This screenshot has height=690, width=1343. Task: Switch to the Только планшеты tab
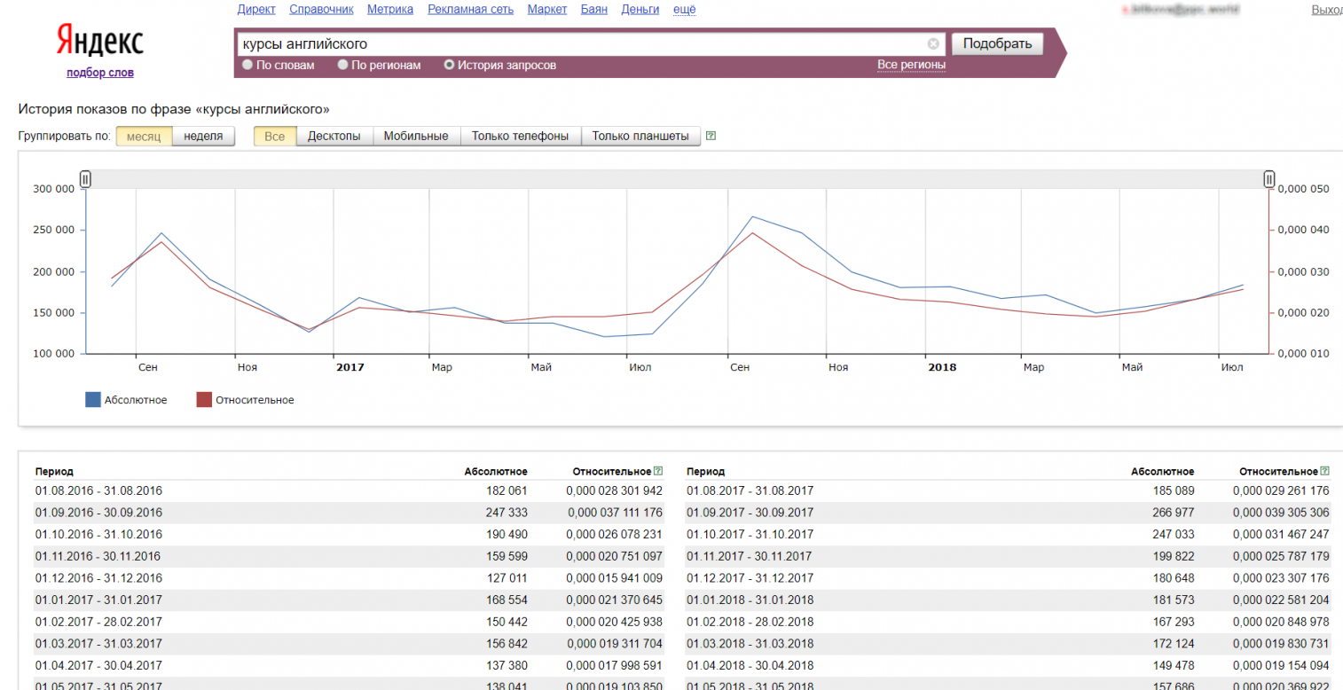click(640, 137)
